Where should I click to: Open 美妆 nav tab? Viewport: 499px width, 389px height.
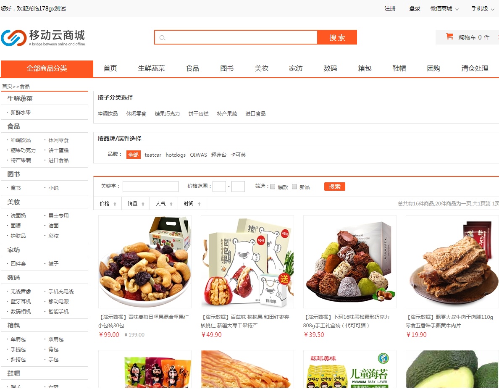(x=261, y=68)
